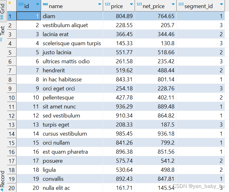The image size is (229, 192).
Task: Click the 'lacinia erat' name cell
Action: click(72, 34)
